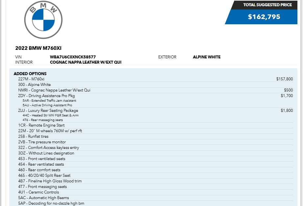
Task: Click the $1,800 Luxury Rear Seating price
Action: 287,111
